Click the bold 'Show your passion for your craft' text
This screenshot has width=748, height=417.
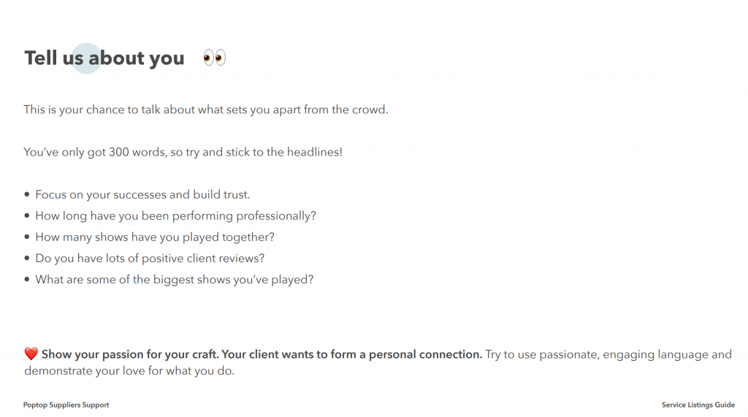coord(130,354)
